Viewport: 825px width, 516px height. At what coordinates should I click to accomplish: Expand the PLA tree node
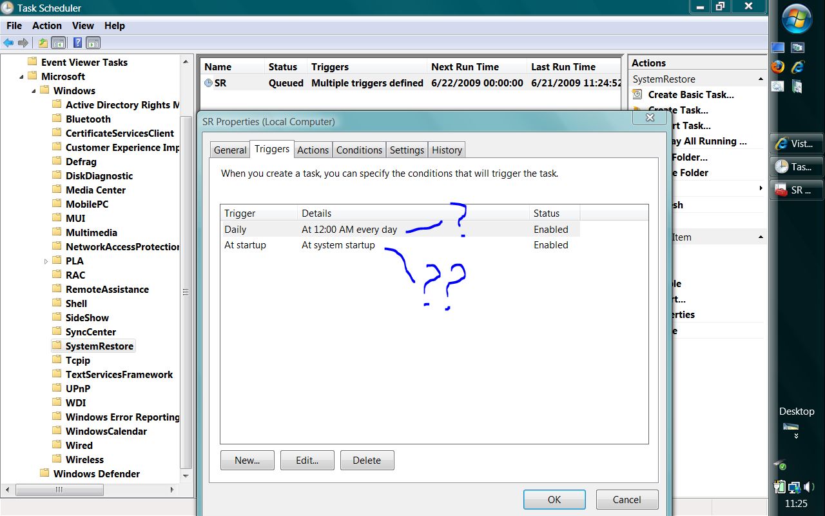pyautogui.click(x=46, y=261)
